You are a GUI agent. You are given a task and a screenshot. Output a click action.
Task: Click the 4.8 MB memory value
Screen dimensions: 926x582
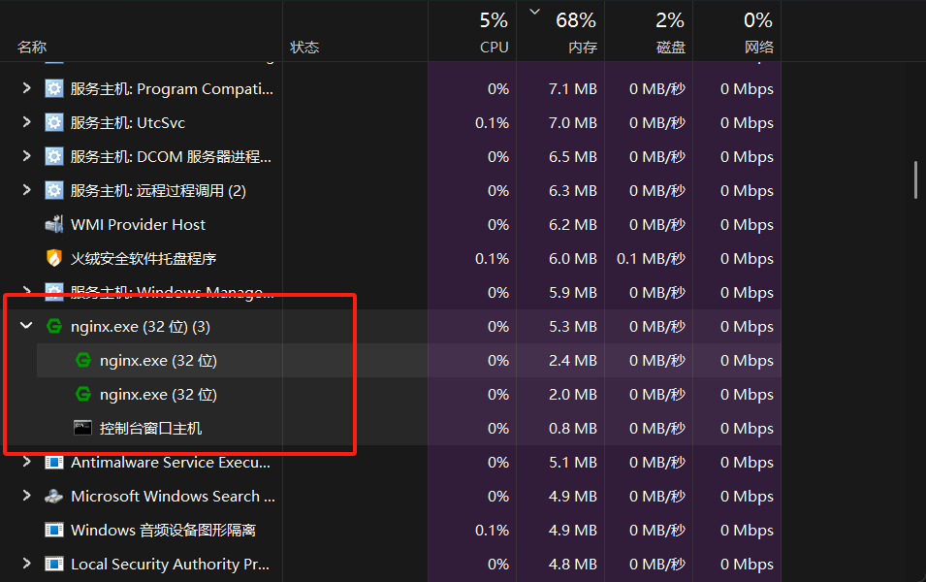click(x=572, y=565)
